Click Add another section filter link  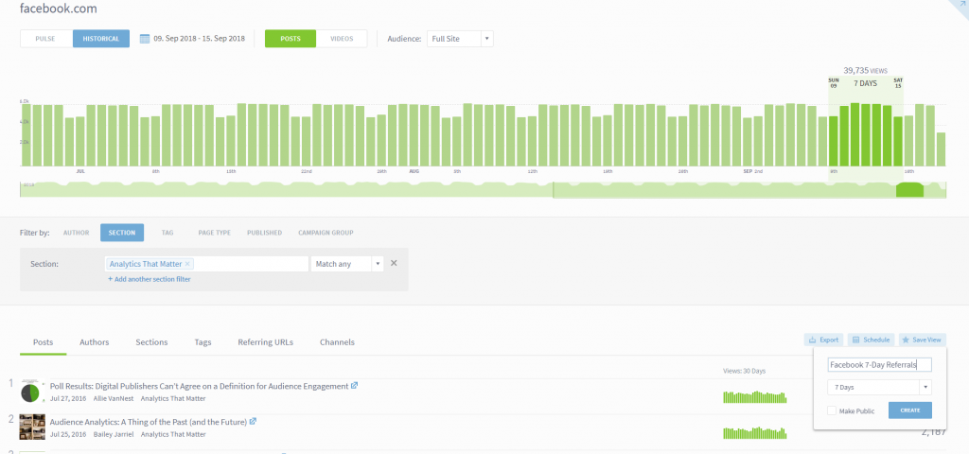[149, 279]
